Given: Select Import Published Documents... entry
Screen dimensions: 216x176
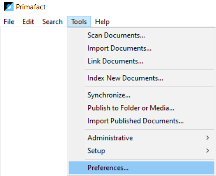Looking at the screenshot, I should coord(142,121).
